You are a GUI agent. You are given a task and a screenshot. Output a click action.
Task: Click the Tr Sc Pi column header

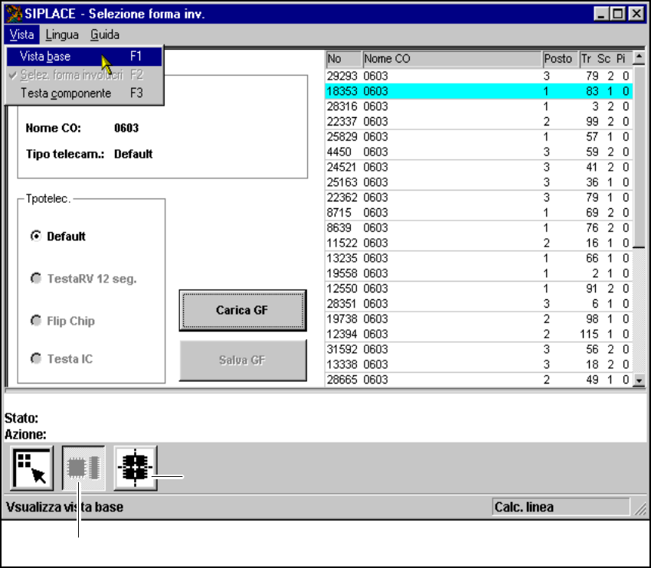coord(606,59)
